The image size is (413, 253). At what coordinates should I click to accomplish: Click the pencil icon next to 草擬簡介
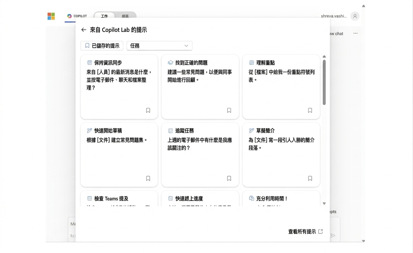coord(251,131)
